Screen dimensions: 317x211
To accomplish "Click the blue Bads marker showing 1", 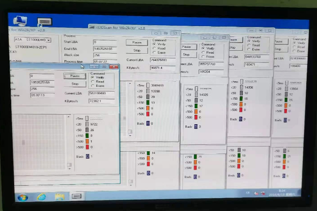I will [88, 156].
